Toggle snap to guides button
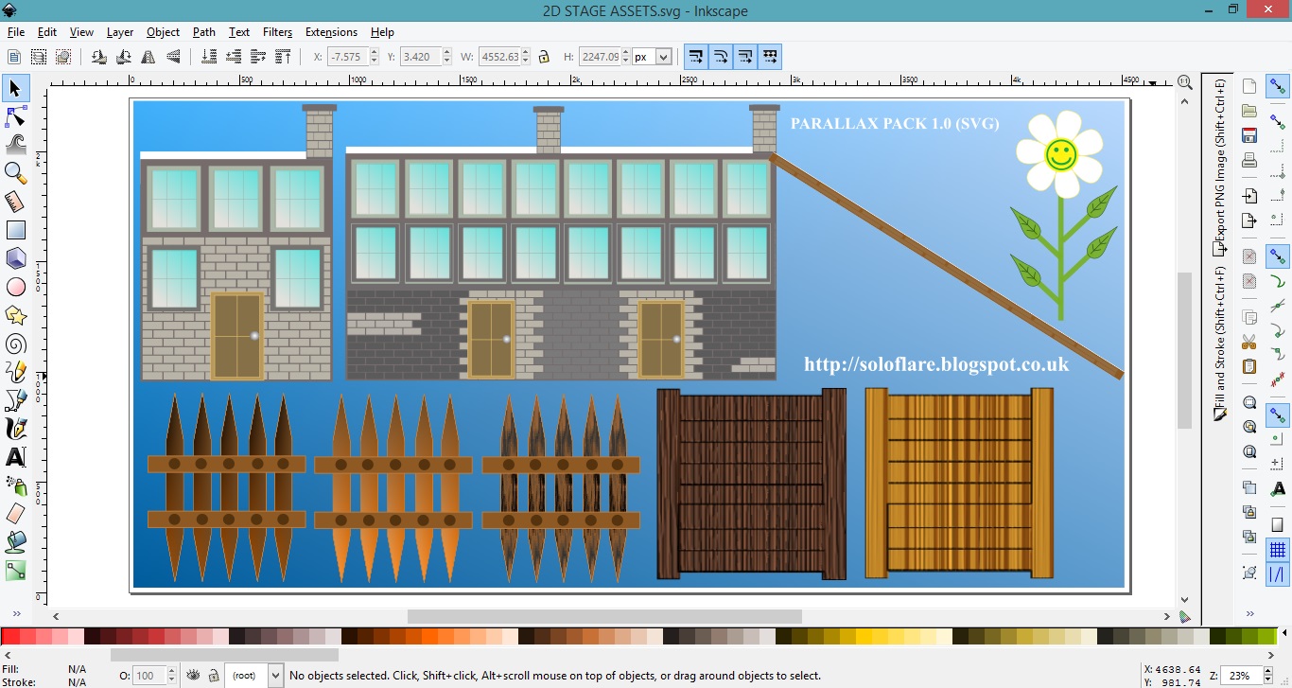Viewport: 1292px width, 688px height. pyautogui.click(x=1278, y=574)
